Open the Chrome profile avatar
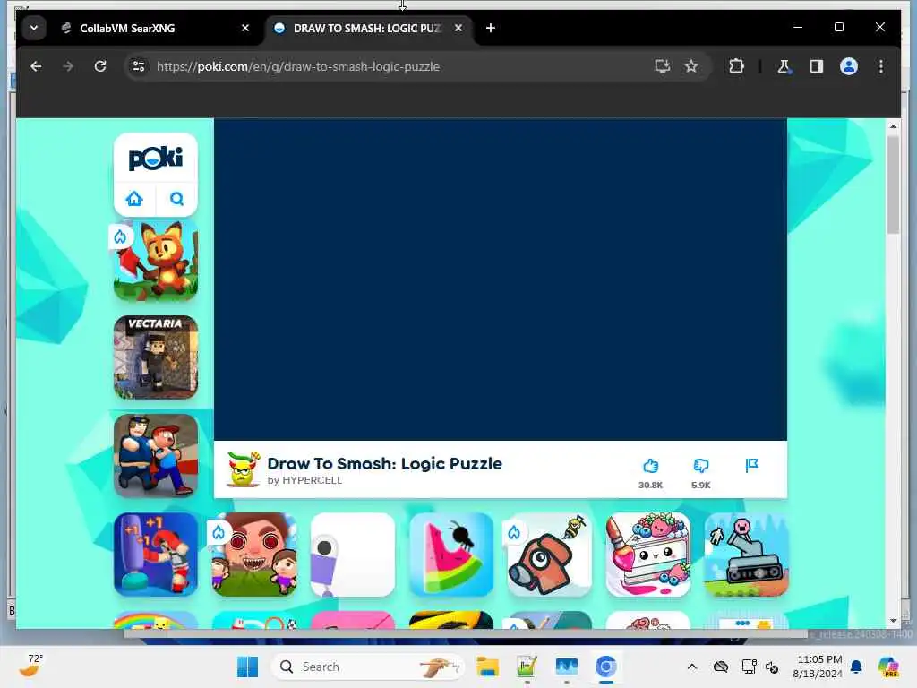 pyautogui.click(x=849, y=66)
